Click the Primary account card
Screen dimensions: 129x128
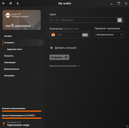tap(22, 20)
